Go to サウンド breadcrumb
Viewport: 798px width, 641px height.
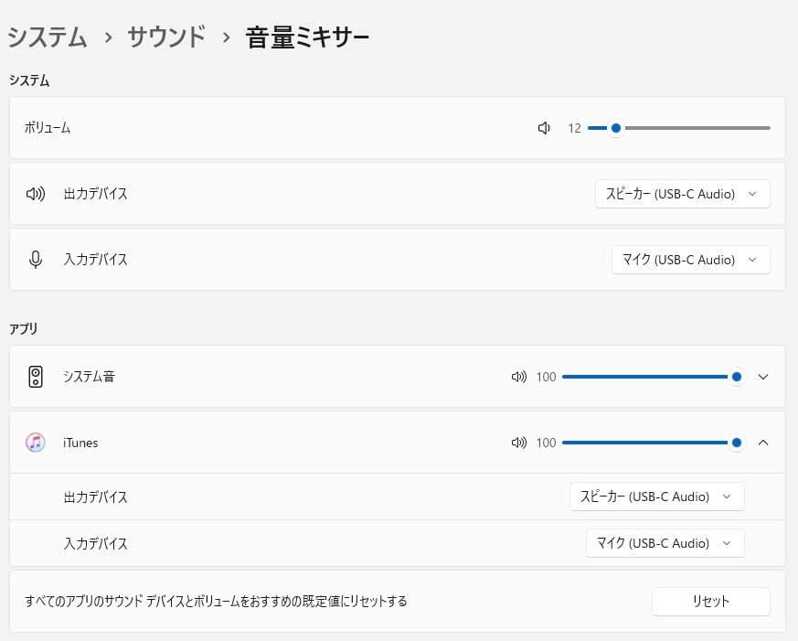tap(166, 37)
